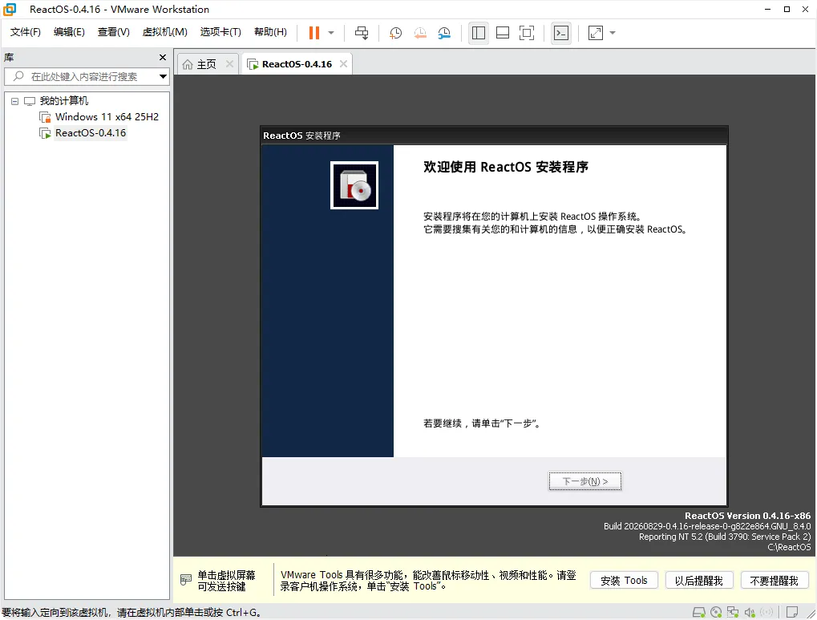Click the ReactOS setup CD icon
817x620 pixels.
click(354, 185)
